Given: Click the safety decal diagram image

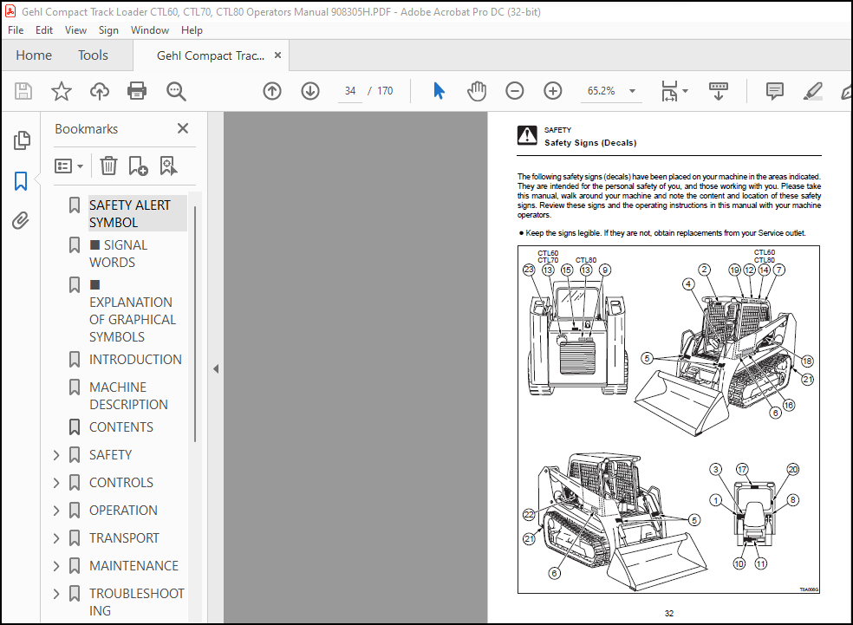Looking at the screenshot, I should coord(668,420).
